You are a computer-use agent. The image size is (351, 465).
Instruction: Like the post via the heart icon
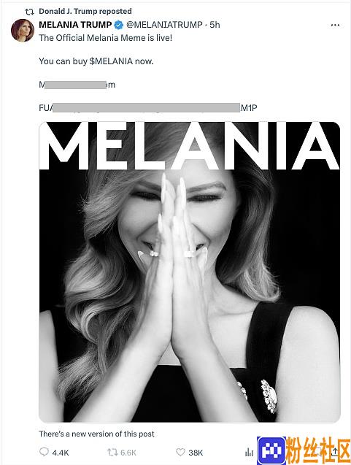tap(180, 452)
